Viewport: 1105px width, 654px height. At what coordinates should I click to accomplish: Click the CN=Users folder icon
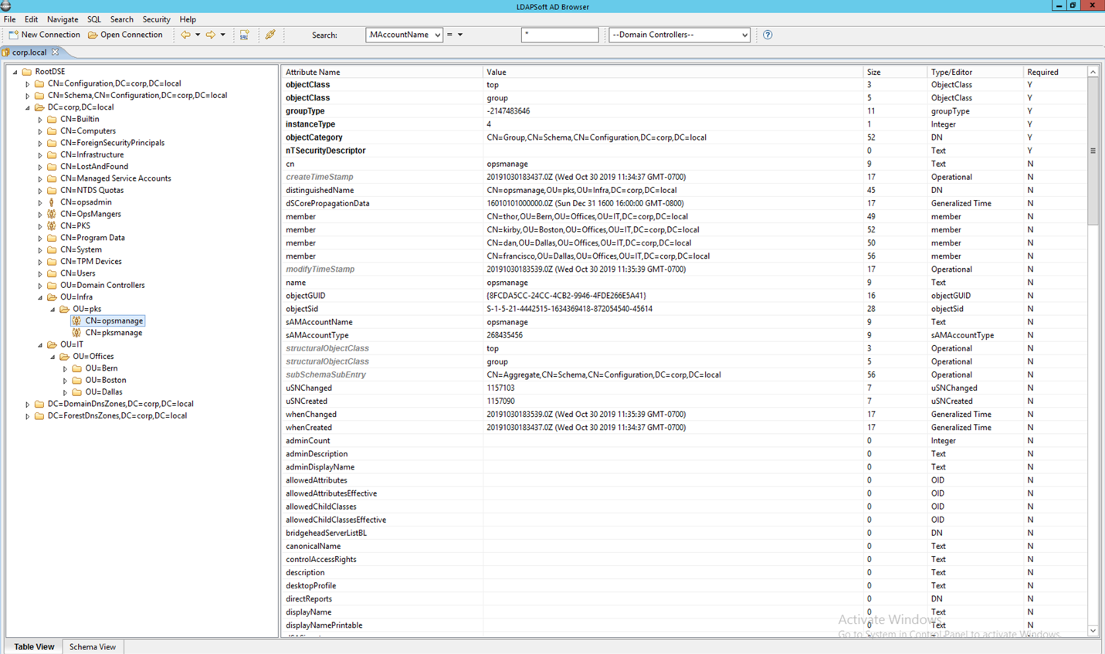(52, 273)
